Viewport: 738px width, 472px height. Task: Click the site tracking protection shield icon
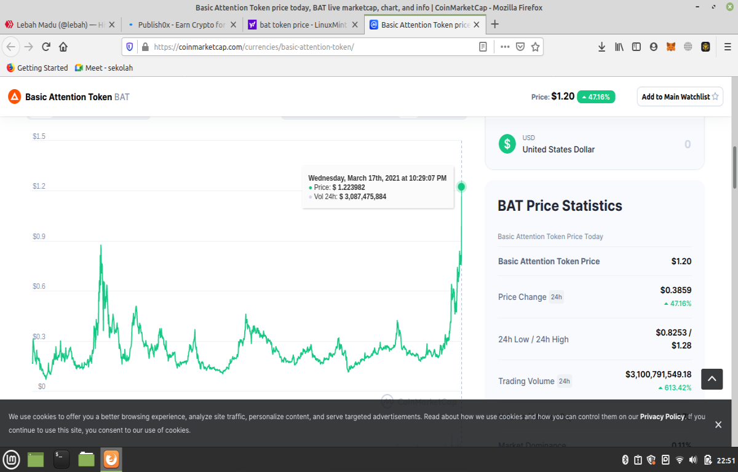click(x=130, y=47)
